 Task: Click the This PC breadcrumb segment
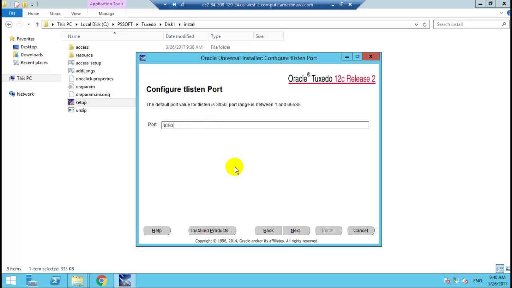click(64, 24)
